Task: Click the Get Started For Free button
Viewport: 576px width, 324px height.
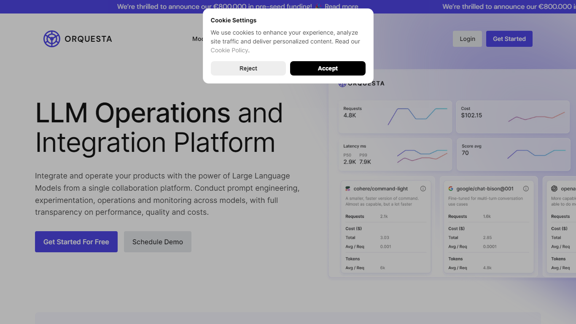Action: pos(76,242)
